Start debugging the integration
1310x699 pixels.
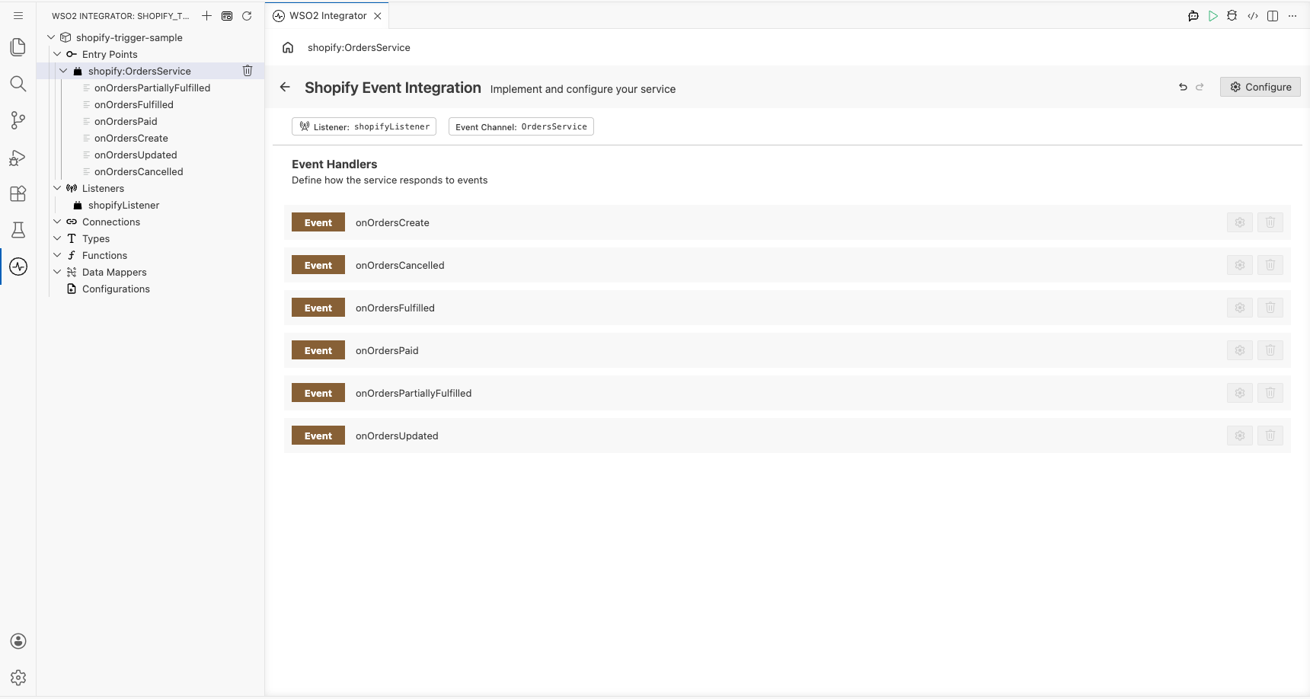pyautogui.click(x=1232, y=15)
